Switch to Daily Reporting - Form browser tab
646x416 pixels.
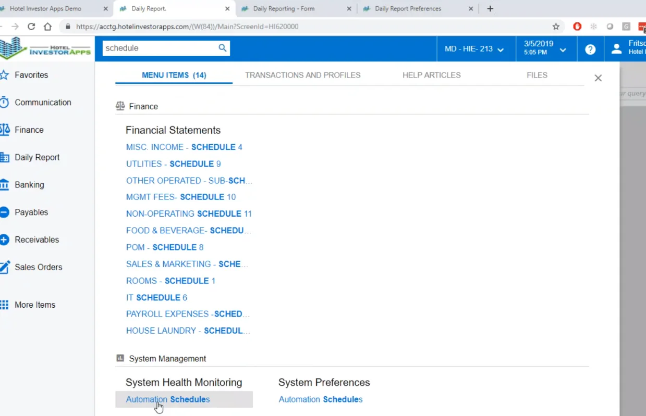click(284, 9)
